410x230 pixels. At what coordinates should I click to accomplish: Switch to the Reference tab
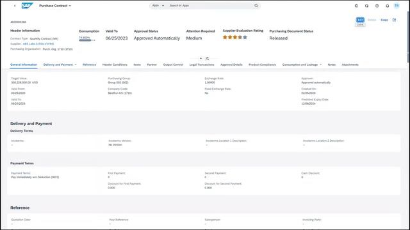[90, 65]
